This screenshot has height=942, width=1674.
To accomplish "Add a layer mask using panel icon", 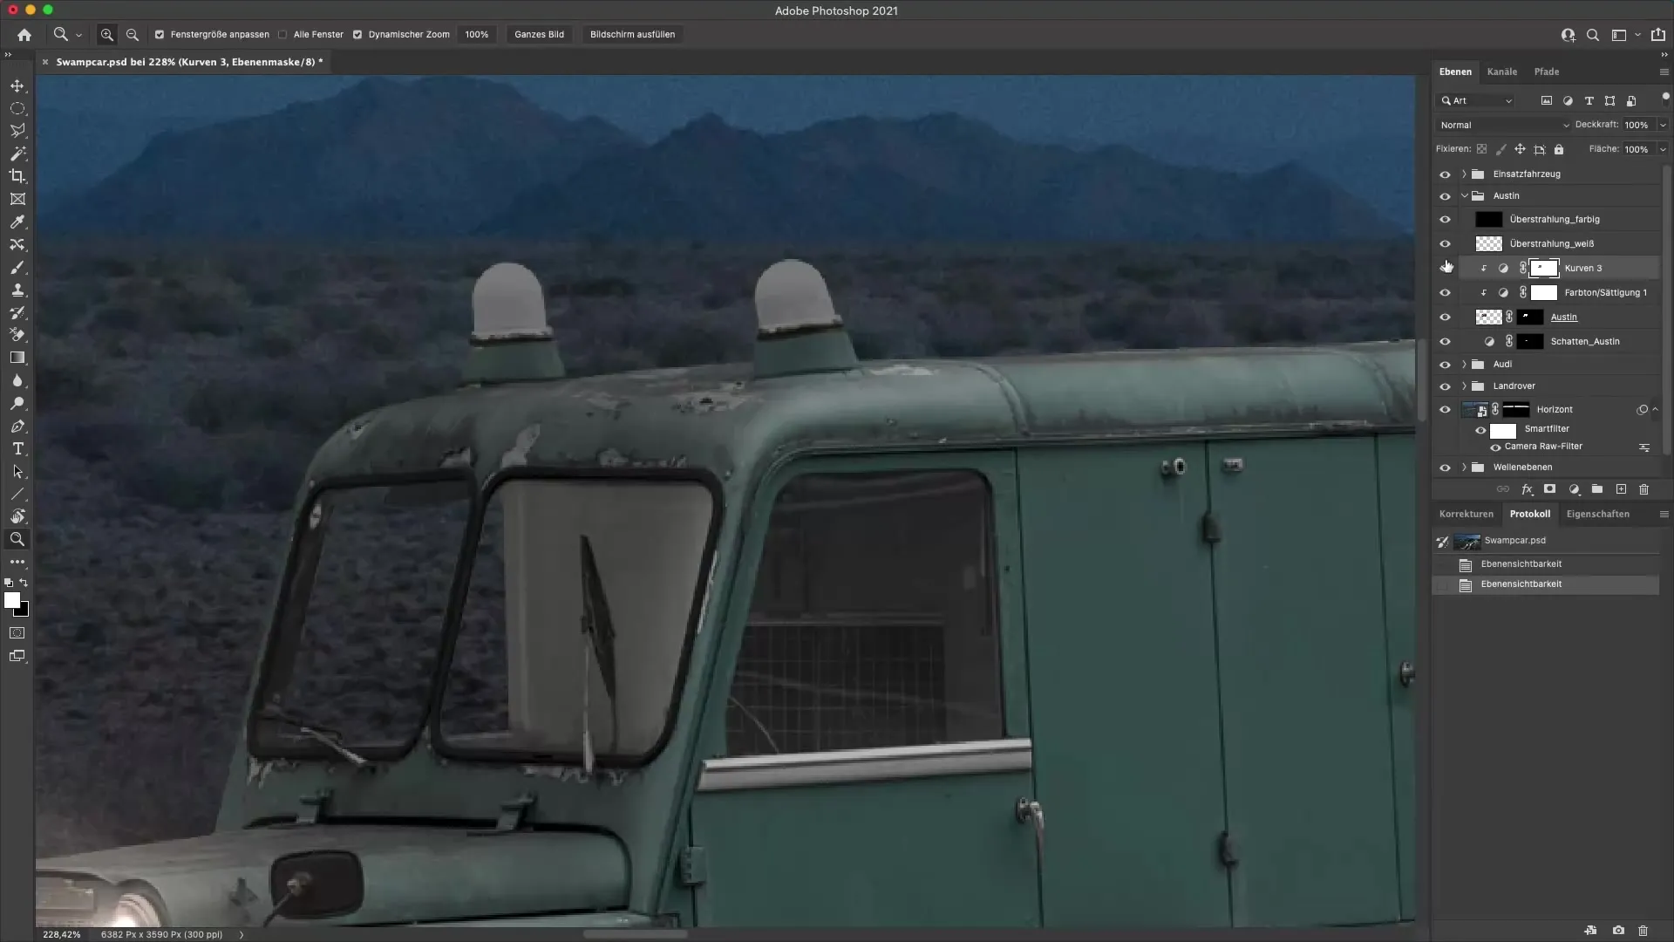I will 1549,489.
